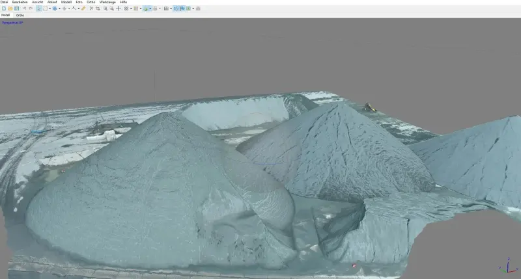Viewport: 521px width, 279px height.
Task: Redo the last undone action
Action: 31,8
